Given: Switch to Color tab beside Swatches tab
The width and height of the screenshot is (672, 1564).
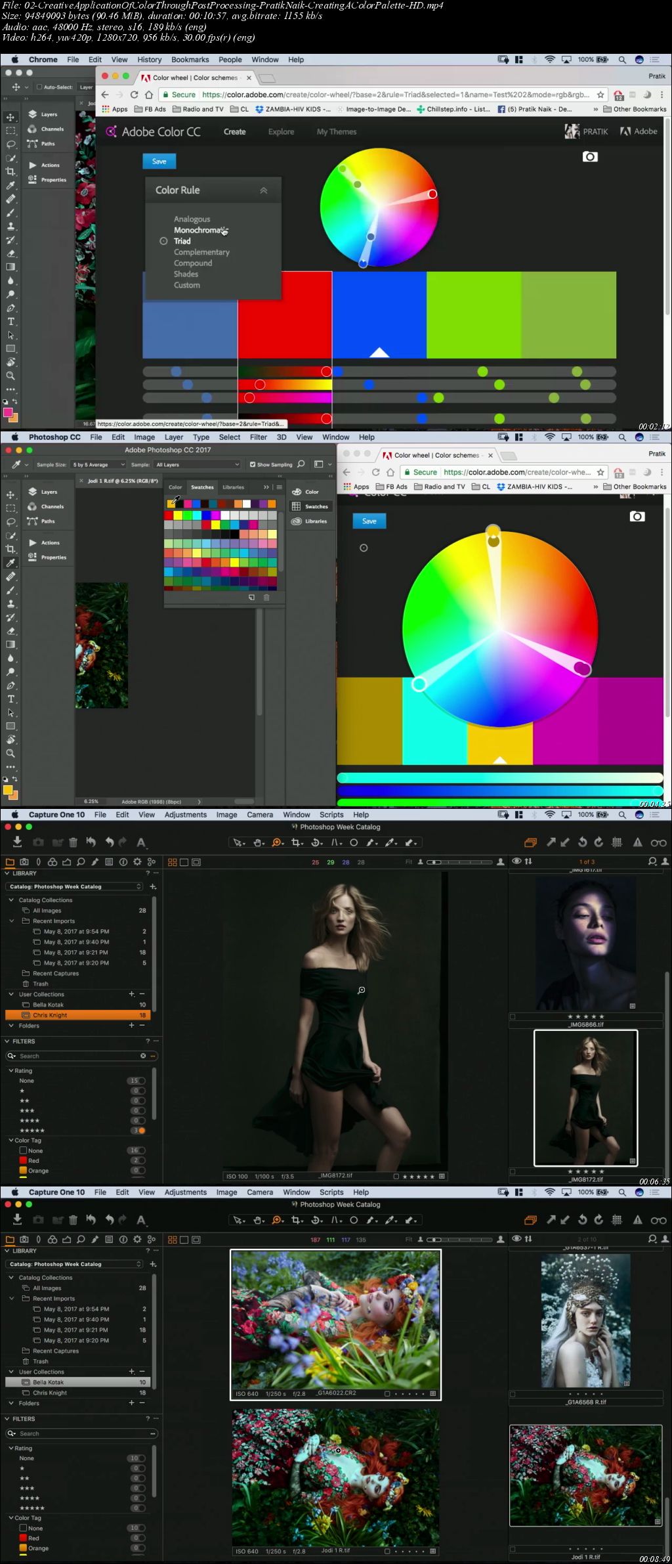Looking at the screenshot, I should (175, 487).
